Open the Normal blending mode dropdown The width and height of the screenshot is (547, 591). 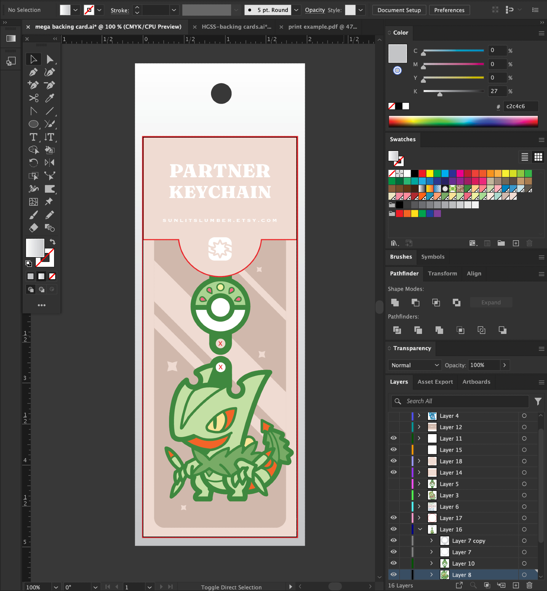click(x=414, y=365)
